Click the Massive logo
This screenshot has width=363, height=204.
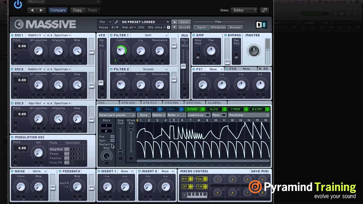click(45, 24)
